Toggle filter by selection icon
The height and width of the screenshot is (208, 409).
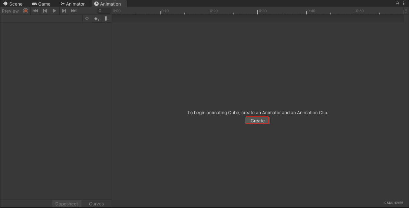87,19
